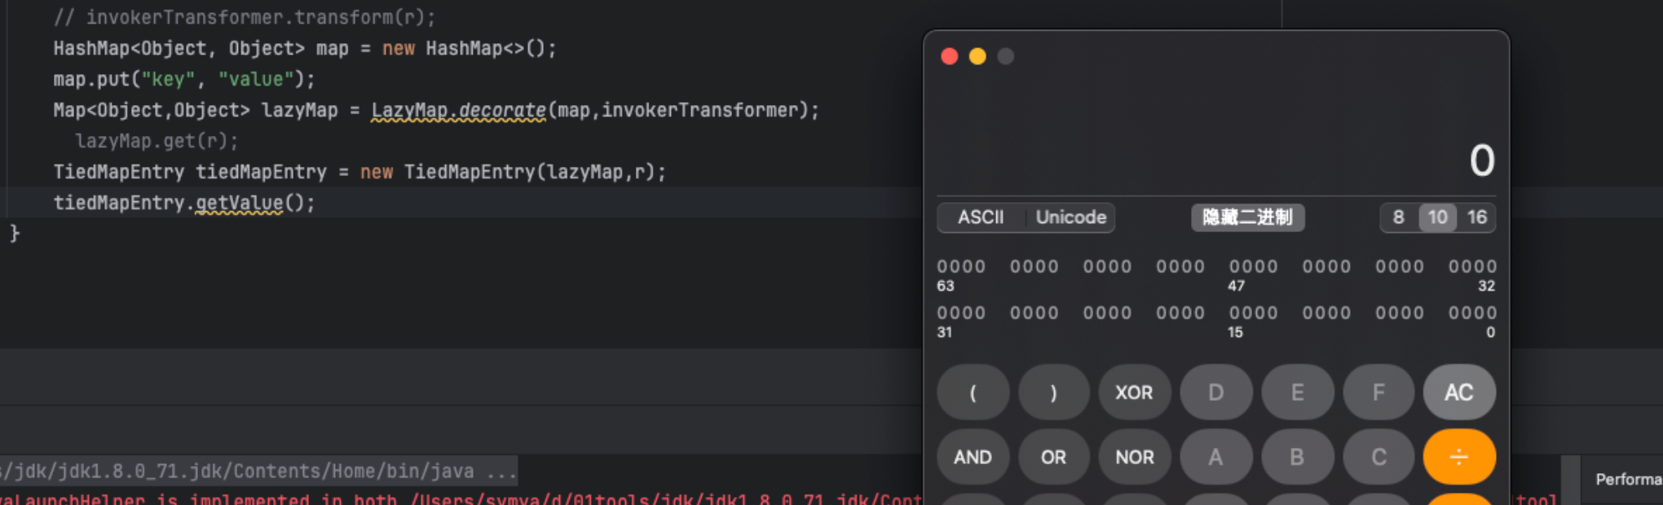1663x505 pixels.
Task: Toggle the rightmost binary bits group labeled 0
Action: 1472,313
